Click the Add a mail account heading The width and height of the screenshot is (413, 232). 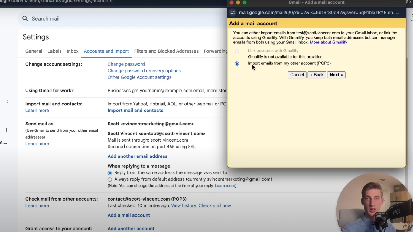[253, 24]
